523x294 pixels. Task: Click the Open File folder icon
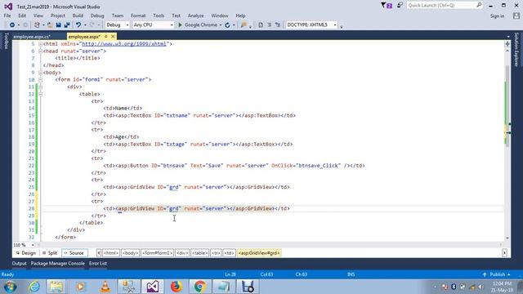click(x=50, y=25)
